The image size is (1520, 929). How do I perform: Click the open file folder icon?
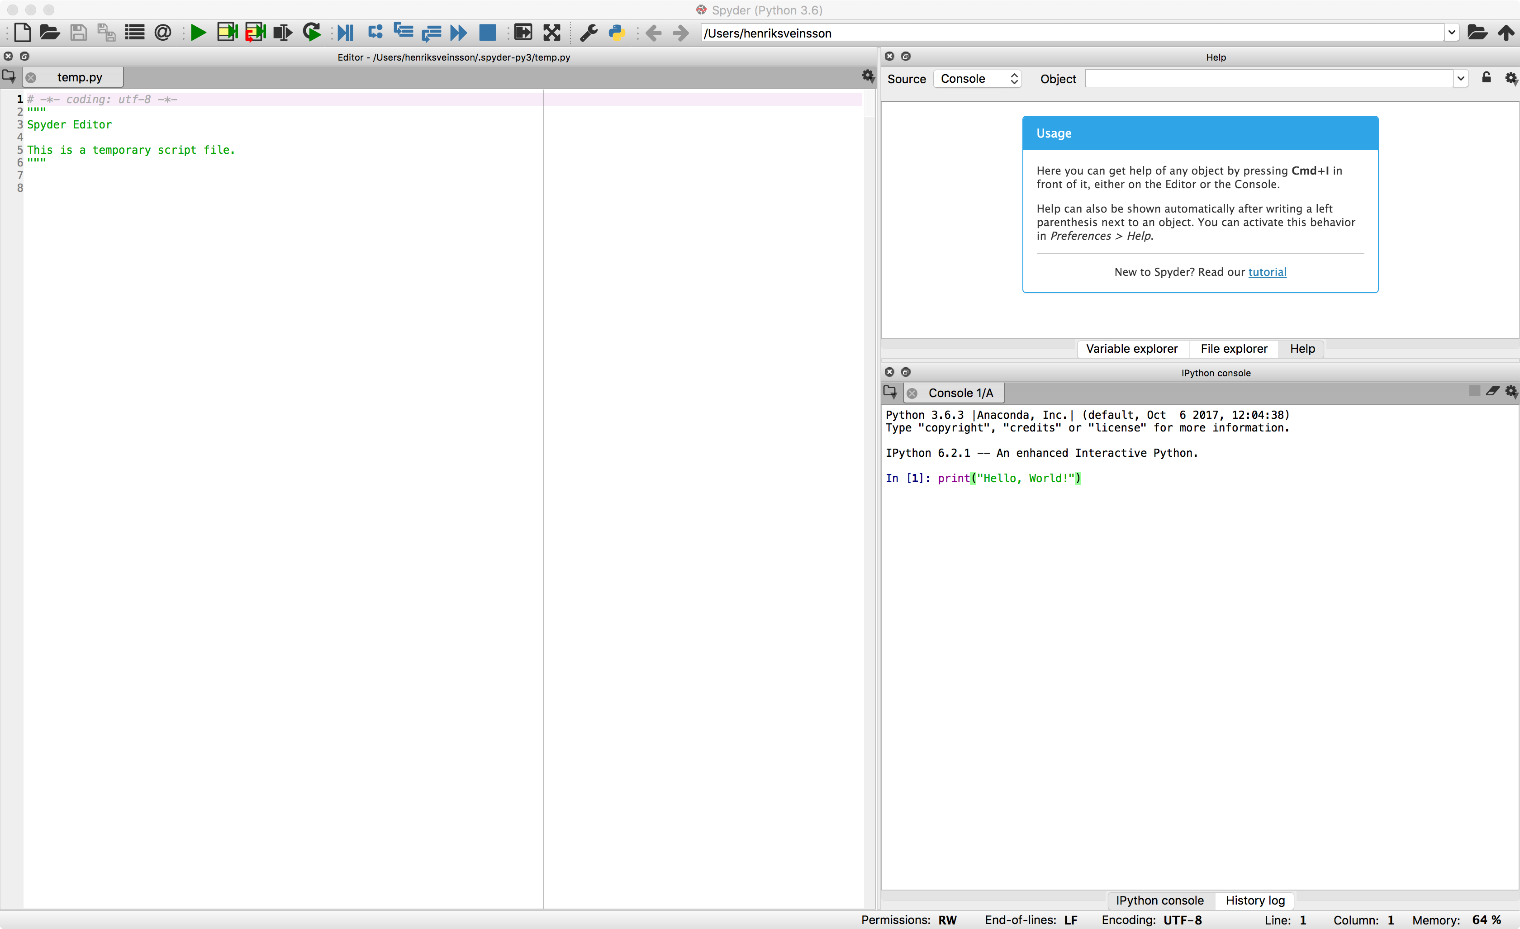point(49,33)
